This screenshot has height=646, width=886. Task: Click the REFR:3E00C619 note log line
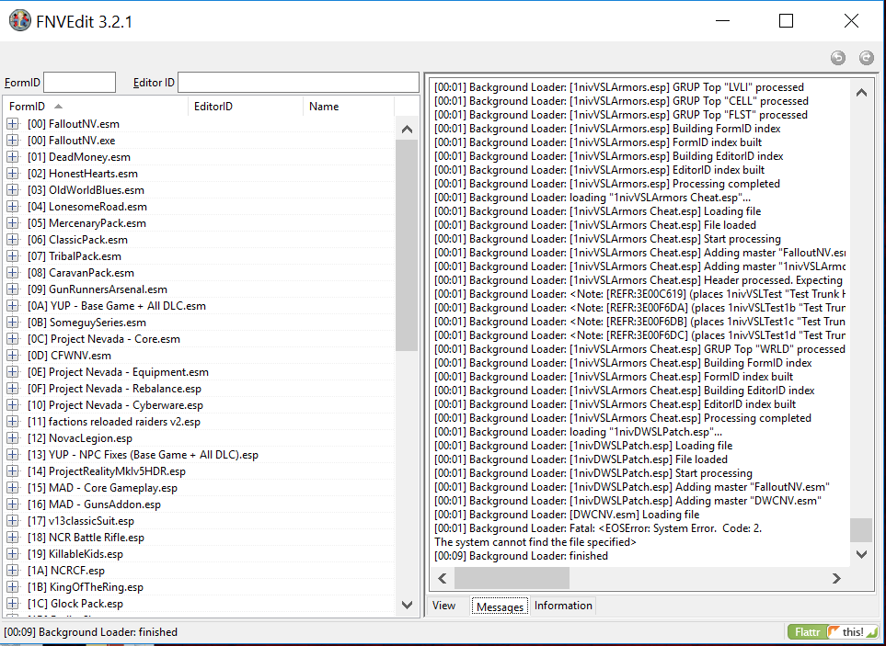tap(639, 294)
